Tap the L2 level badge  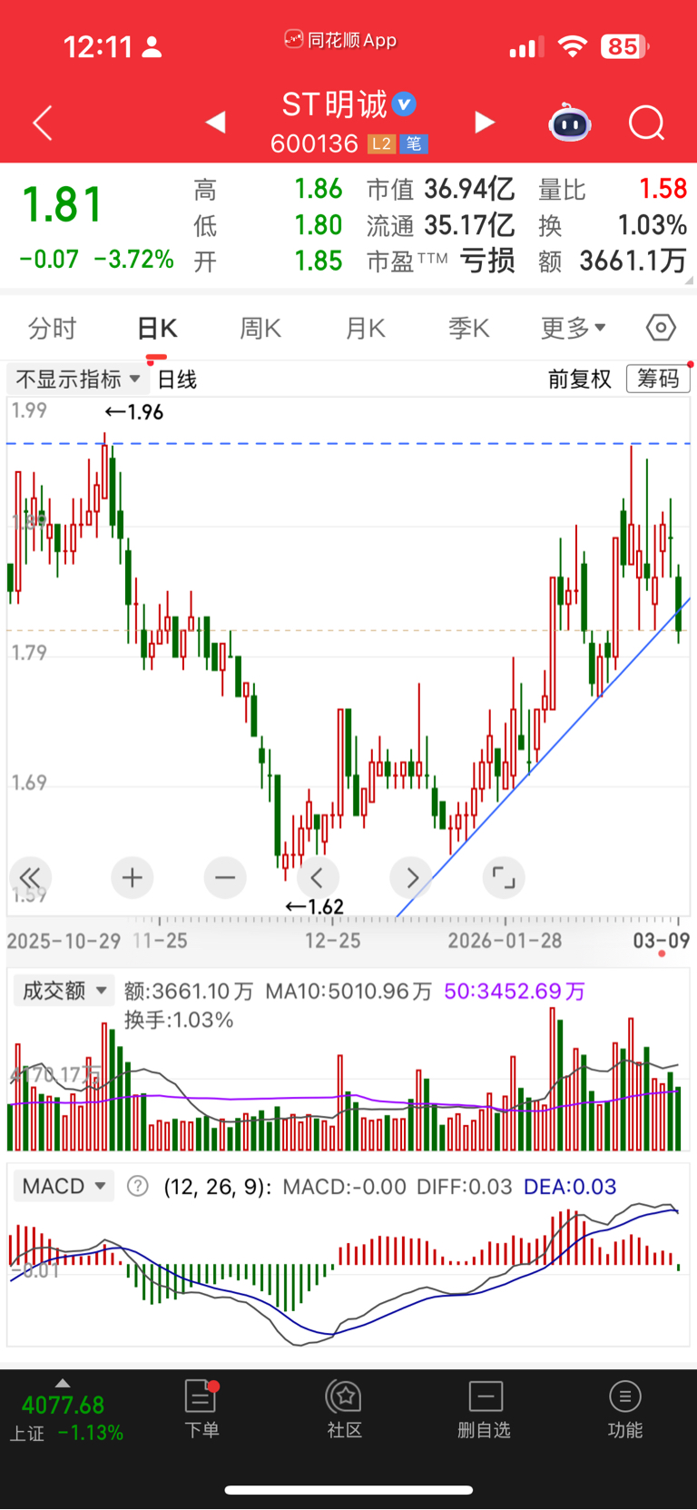[381, 143]
